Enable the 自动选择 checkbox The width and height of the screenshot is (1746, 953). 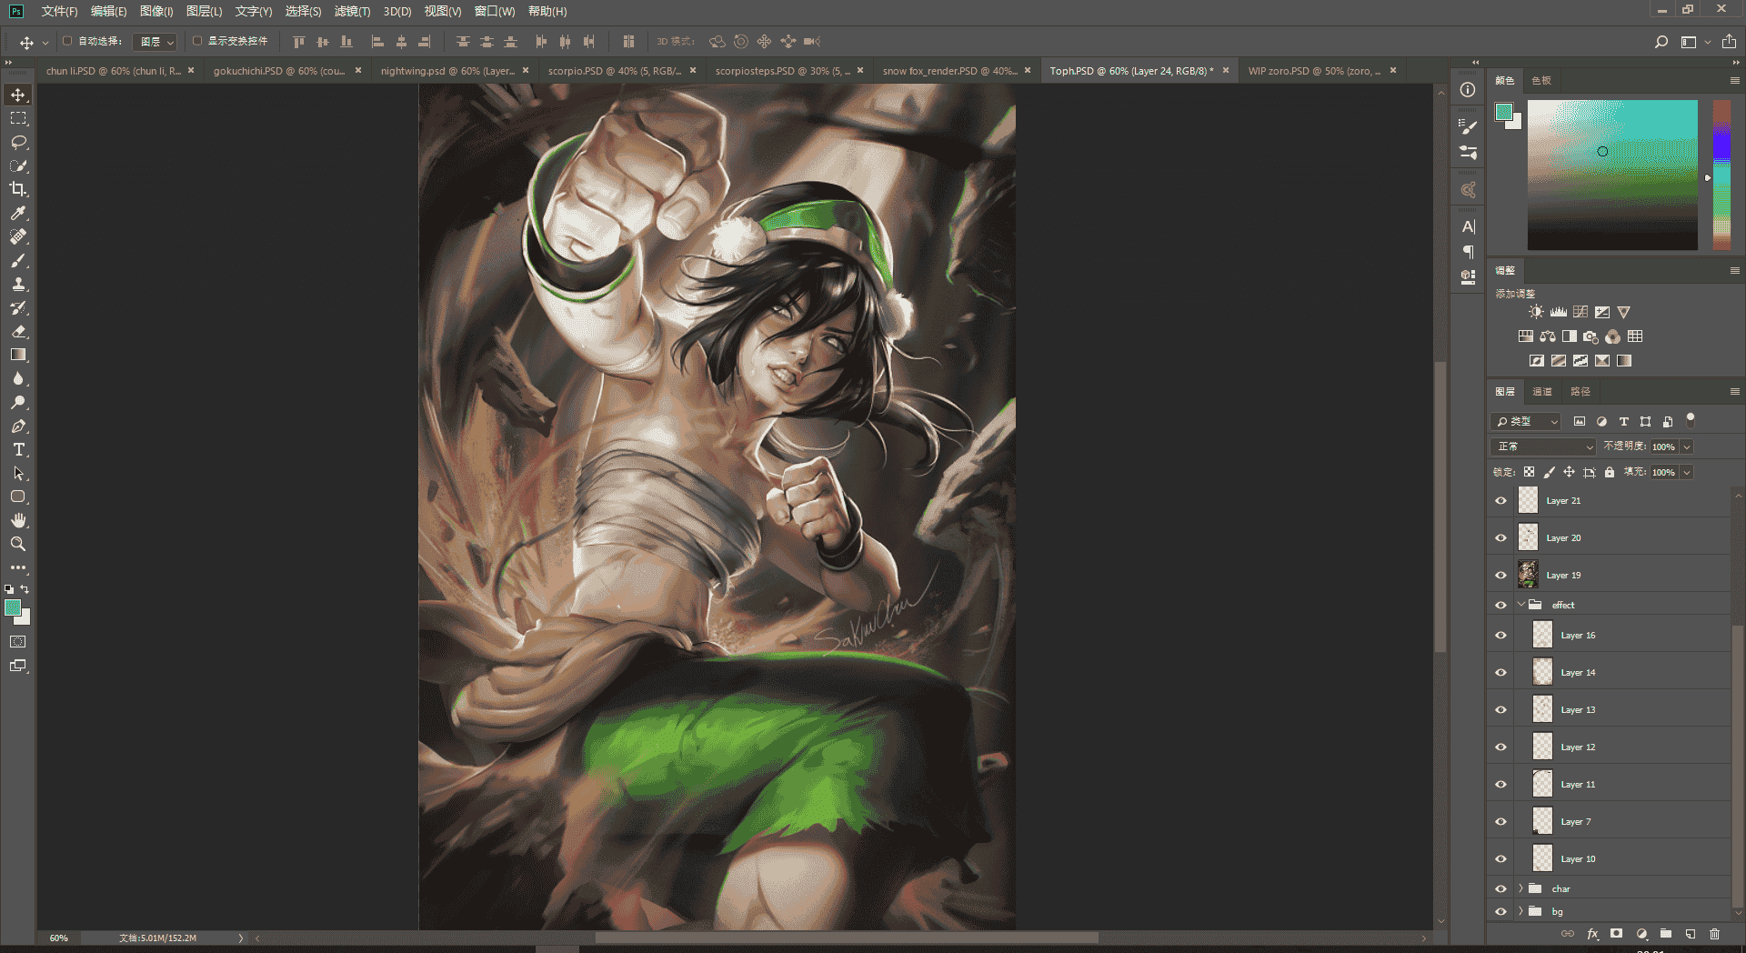(67, 41)
